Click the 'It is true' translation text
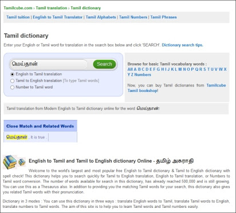This screenshot has width=236, height=213. [x=38, y=137]
